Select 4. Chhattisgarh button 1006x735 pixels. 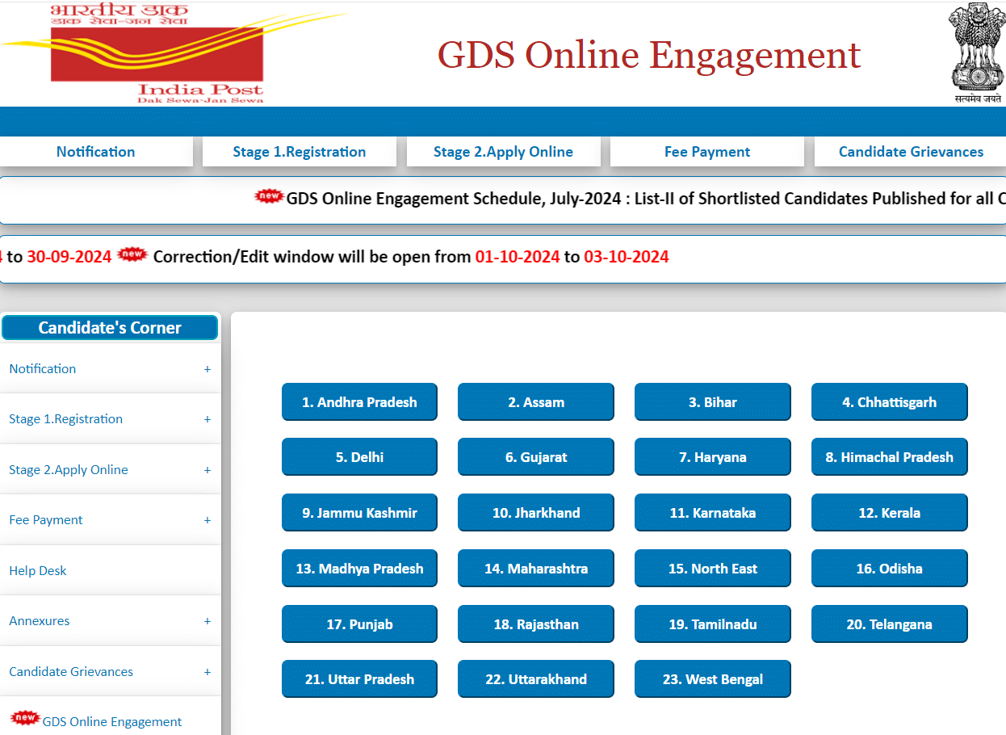pyautogui.click(x=890, y=402)
